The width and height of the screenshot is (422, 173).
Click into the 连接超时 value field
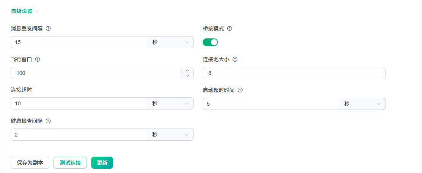coord(79,103)
